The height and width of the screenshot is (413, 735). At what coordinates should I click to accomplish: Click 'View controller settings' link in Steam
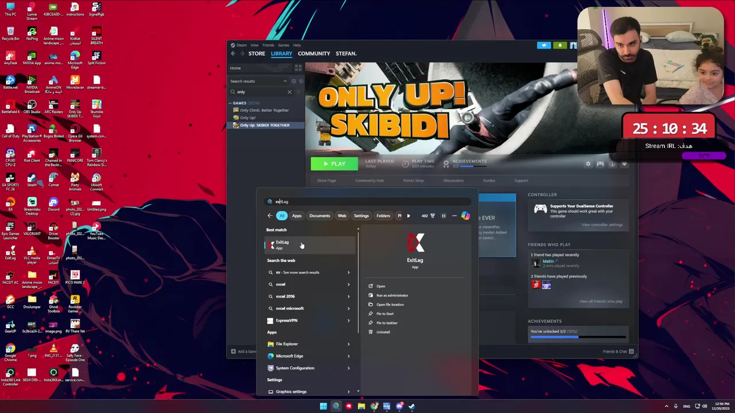[x=602, y=225]
